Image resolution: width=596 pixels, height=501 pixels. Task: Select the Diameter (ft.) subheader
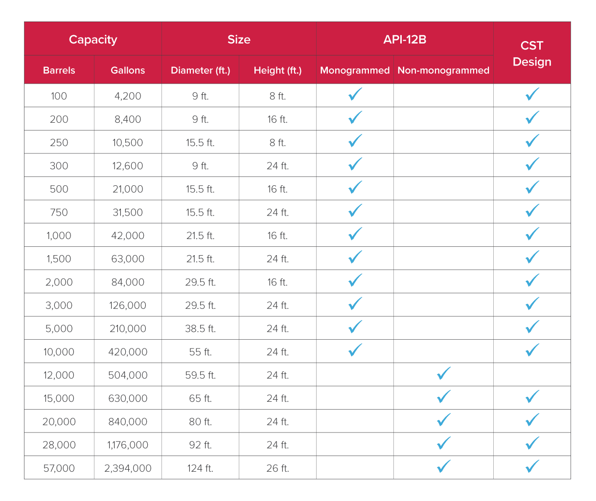[200, 70]
